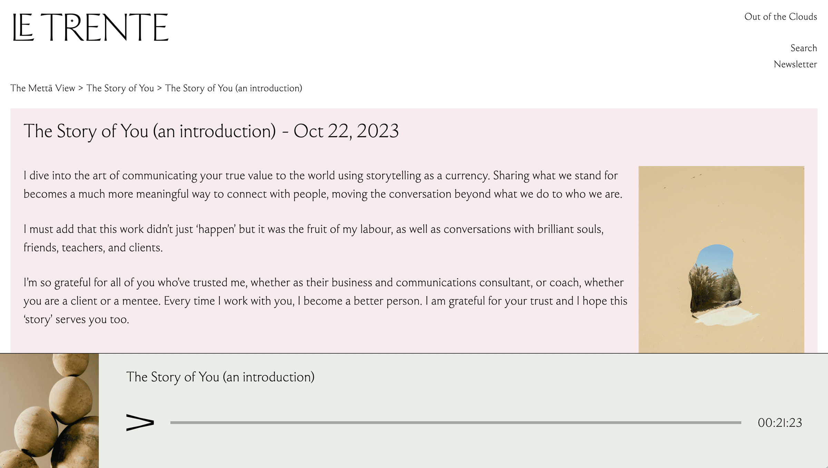The height and width of the screenshot is (468, 828).
Task: Skip to the far end of the progress bar
Action: [x=740, y=422]
